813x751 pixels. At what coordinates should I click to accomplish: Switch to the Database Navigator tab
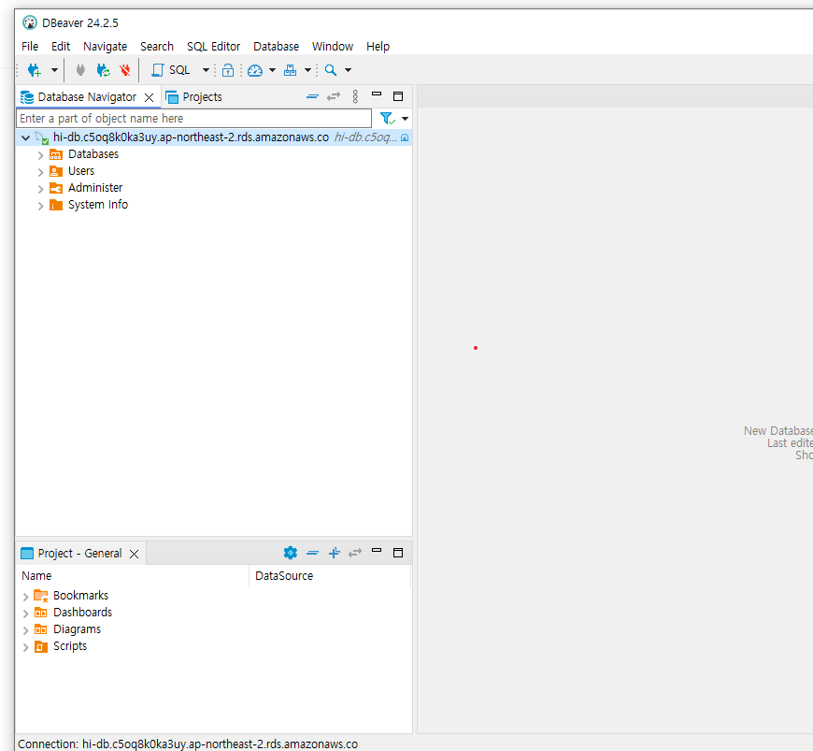87,97
